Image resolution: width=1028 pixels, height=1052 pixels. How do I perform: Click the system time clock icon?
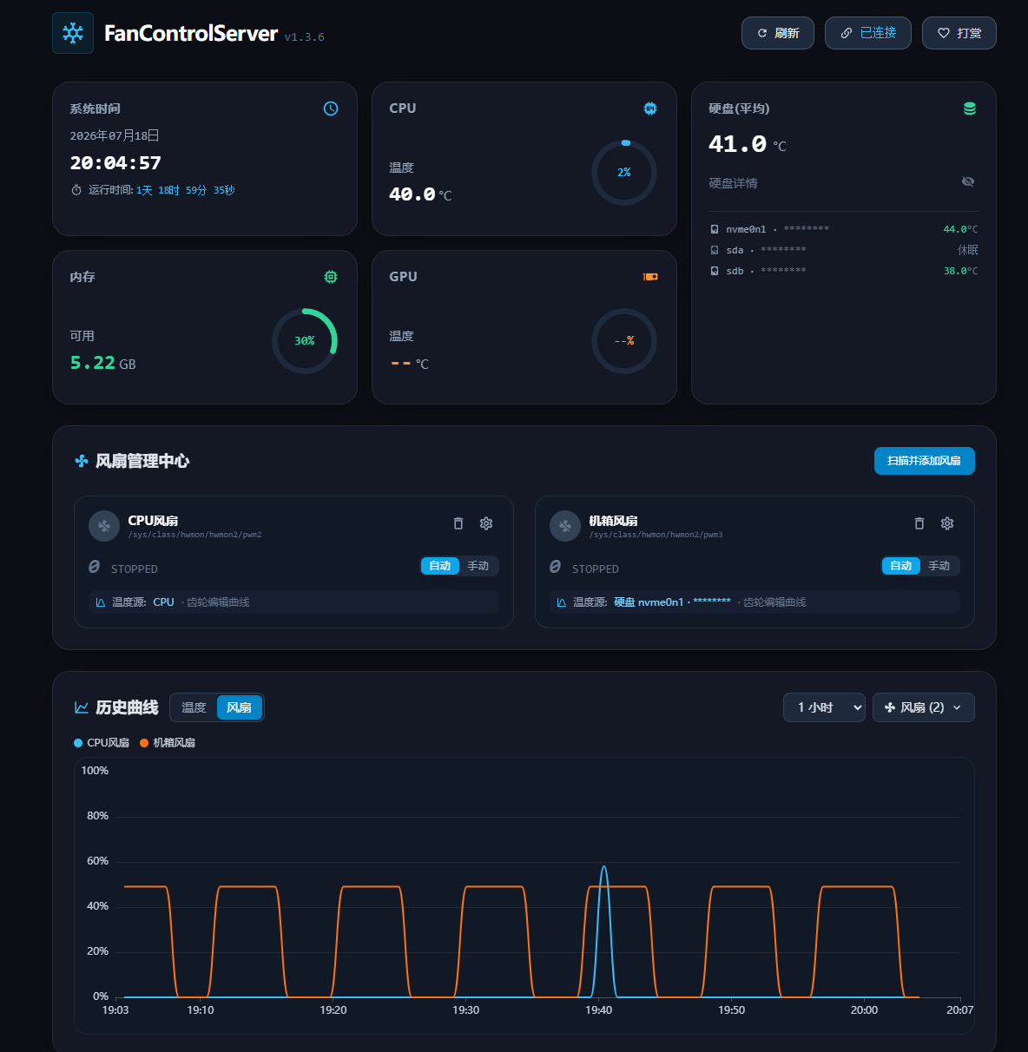pyautogui.click(x=331, y=108)
